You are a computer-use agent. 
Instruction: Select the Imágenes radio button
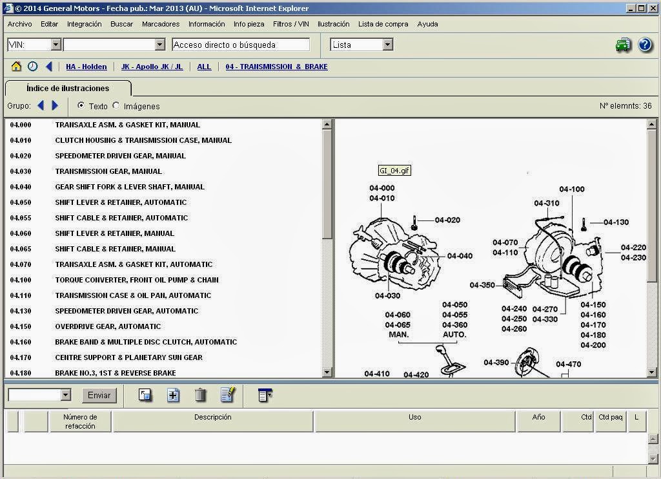click(116, 105)
